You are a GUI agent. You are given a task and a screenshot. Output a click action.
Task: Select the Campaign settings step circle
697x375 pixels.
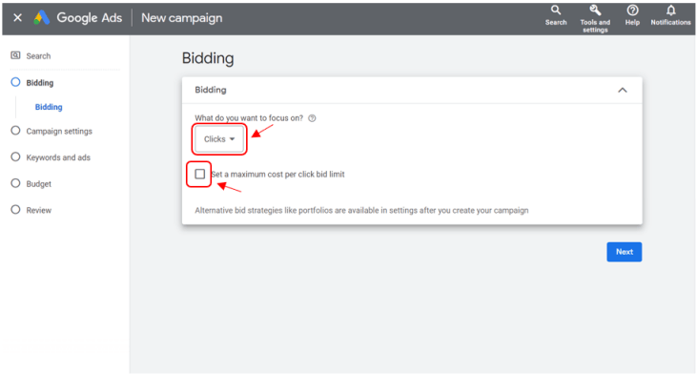point(15,131)
